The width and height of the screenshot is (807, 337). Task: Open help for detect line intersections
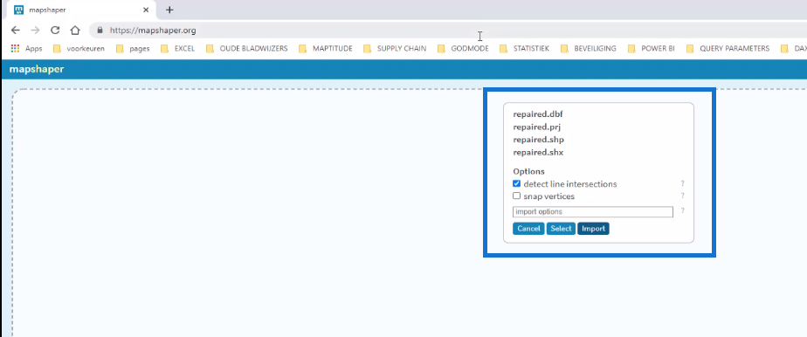pyautogui.click(x=682, y=183)
